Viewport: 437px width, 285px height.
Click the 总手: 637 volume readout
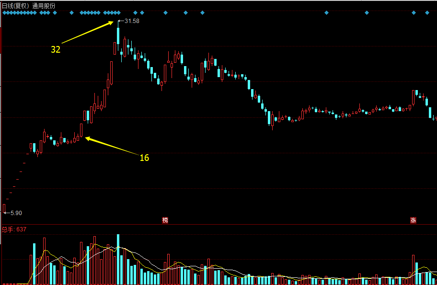coord(14,229)
